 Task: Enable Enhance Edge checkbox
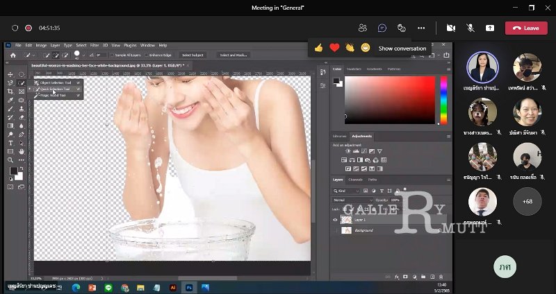pos(147,55)
